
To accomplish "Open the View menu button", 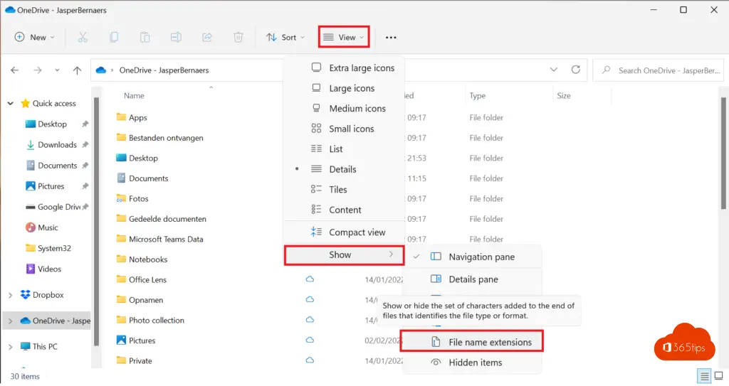I will coord(343,37).
